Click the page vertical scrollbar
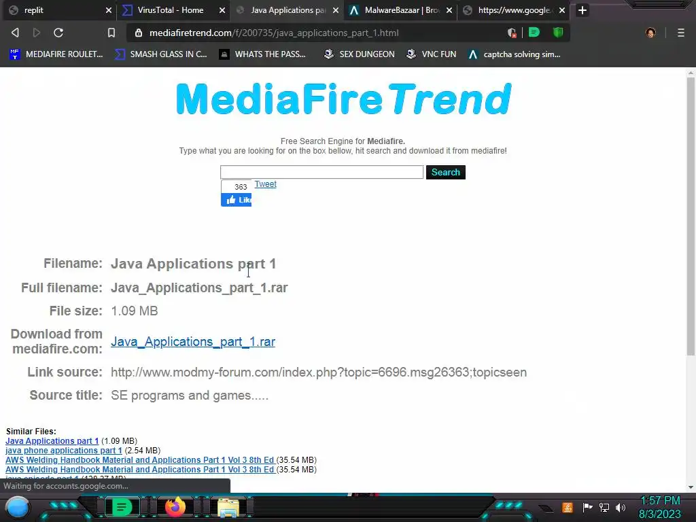Image resolution: width=696 pixels, height=522 pixels. pos(691,216)
